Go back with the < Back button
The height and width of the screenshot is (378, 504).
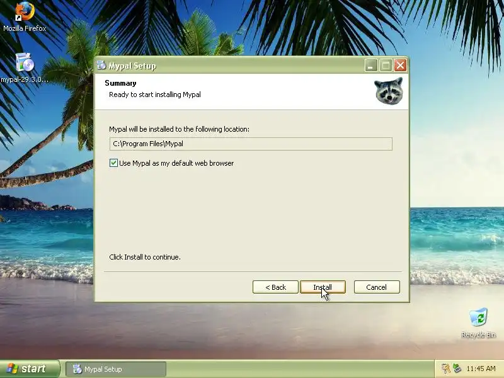click(x=275, y=287)
